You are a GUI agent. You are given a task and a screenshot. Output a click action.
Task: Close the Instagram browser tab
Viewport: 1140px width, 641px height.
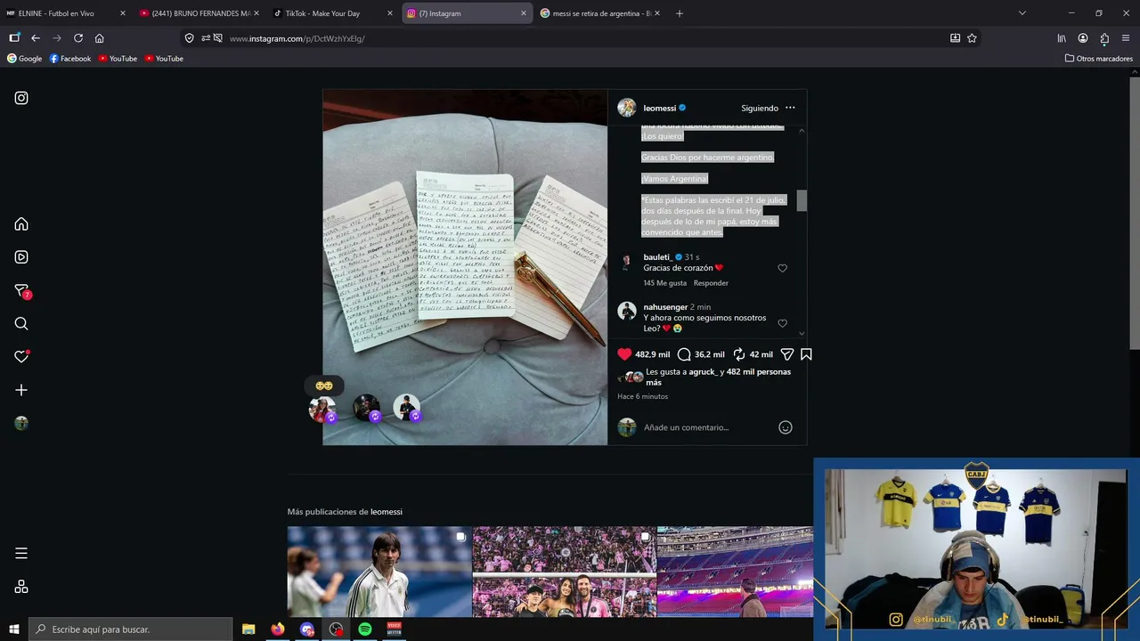pos(524,13)
